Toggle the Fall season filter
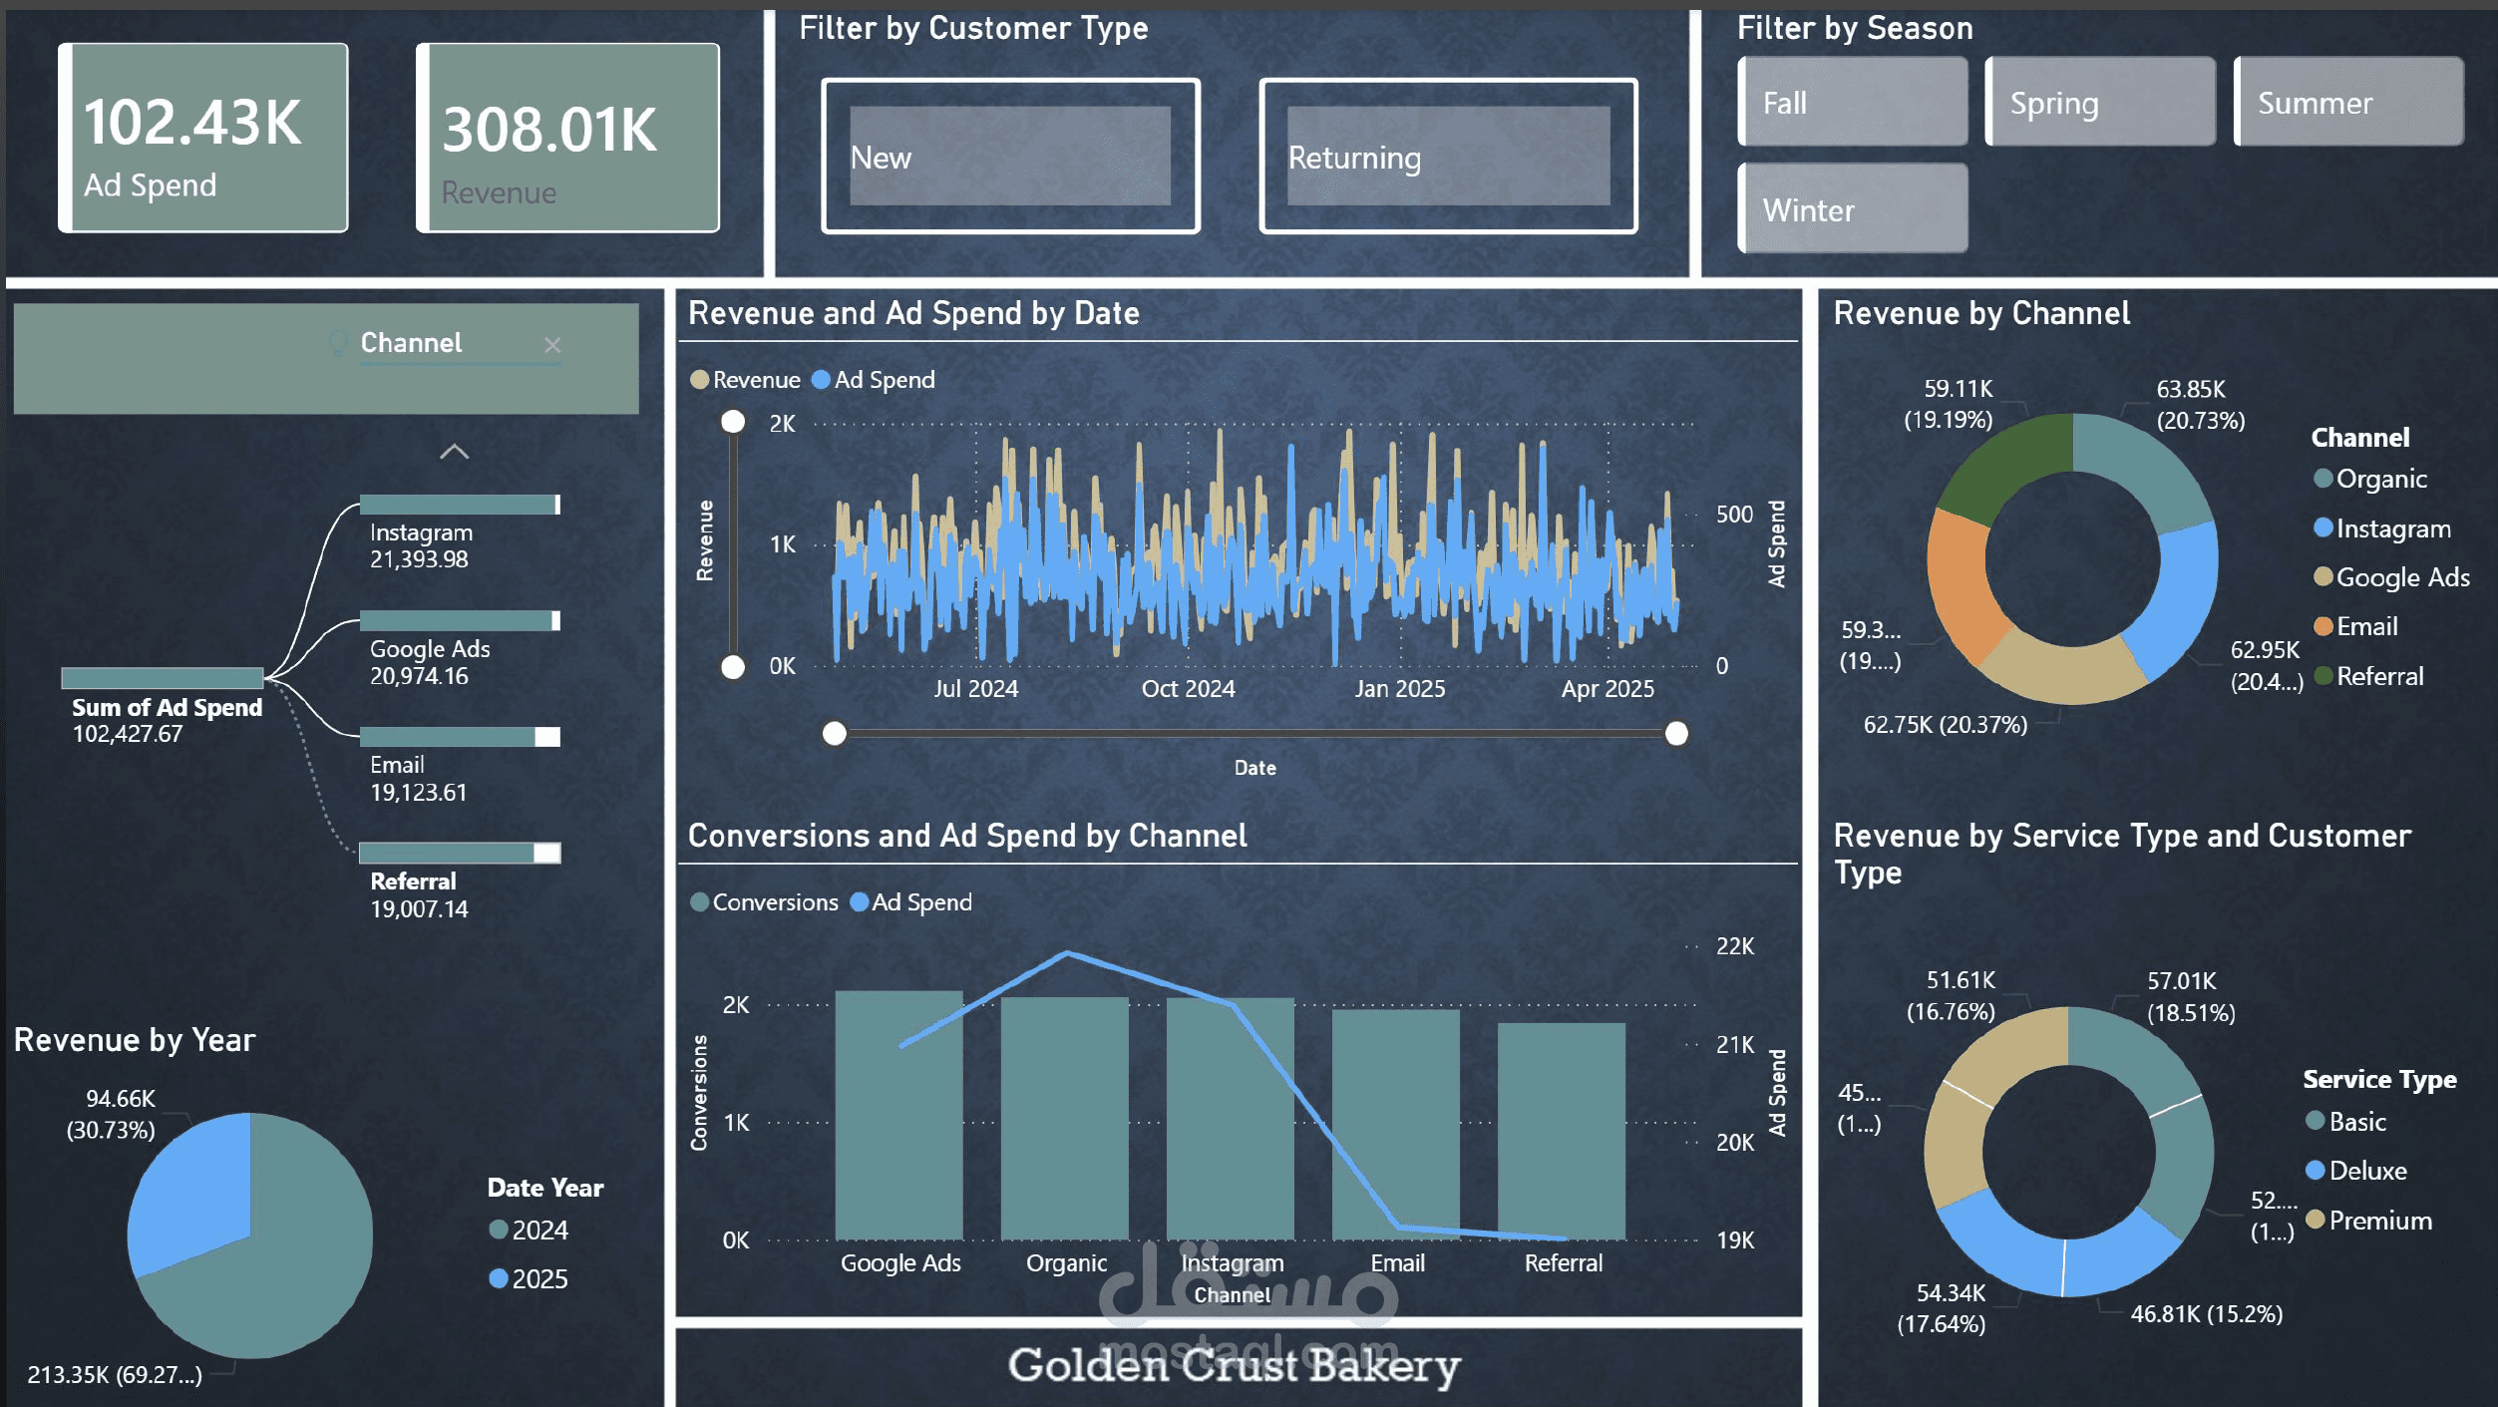 point(1852,101)
